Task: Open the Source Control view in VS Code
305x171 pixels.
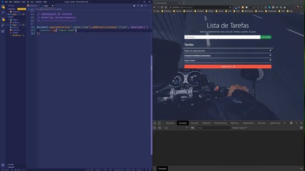Action: click(3, 19)
